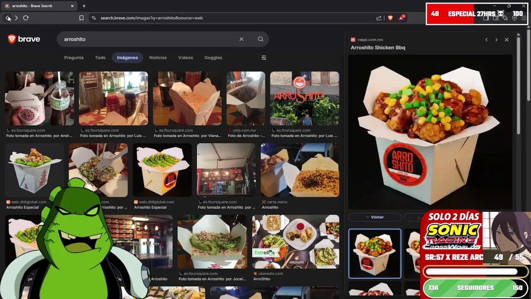Click the Arroshito Chicken Bbq title
Viewport: 531px width, 299px height.
[378, 47]
